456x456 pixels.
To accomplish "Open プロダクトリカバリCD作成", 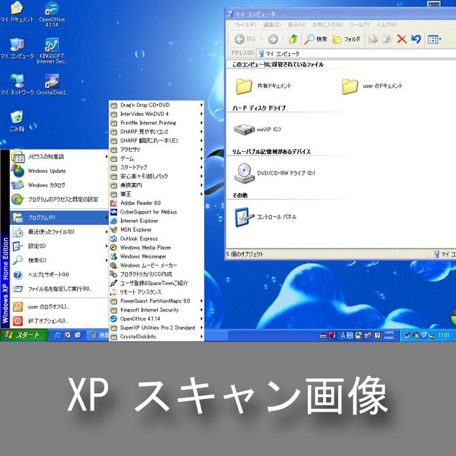I will click(156, 274).
